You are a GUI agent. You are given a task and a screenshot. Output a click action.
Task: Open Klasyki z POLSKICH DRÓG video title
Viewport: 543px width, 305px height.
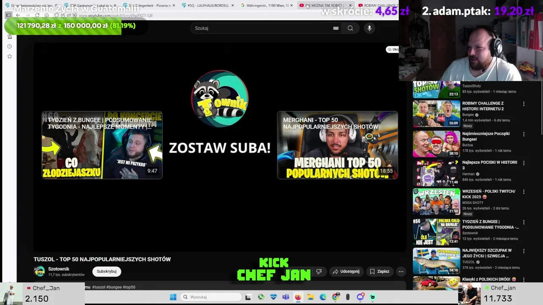pyautogui.click(x=489, y=279)
